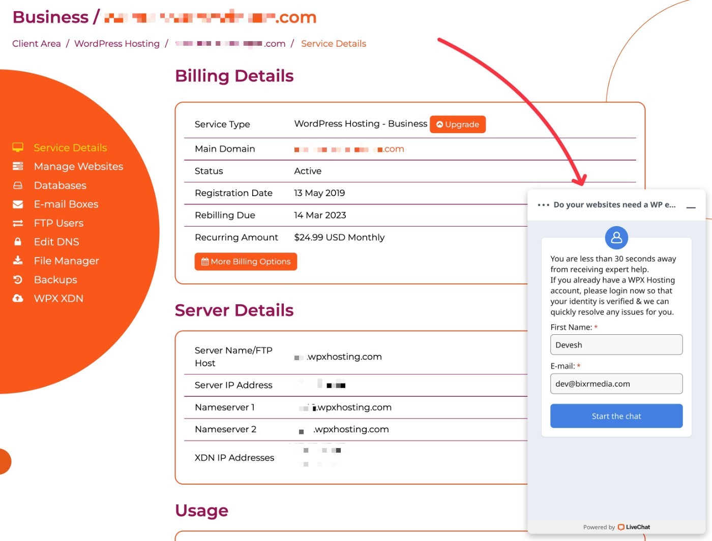
Task: Go to Client Area breadcrumb
Action: pos(37,44)
